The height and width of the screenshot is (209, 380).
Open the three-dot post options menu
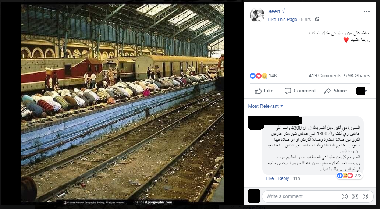(x=366, y=11)
